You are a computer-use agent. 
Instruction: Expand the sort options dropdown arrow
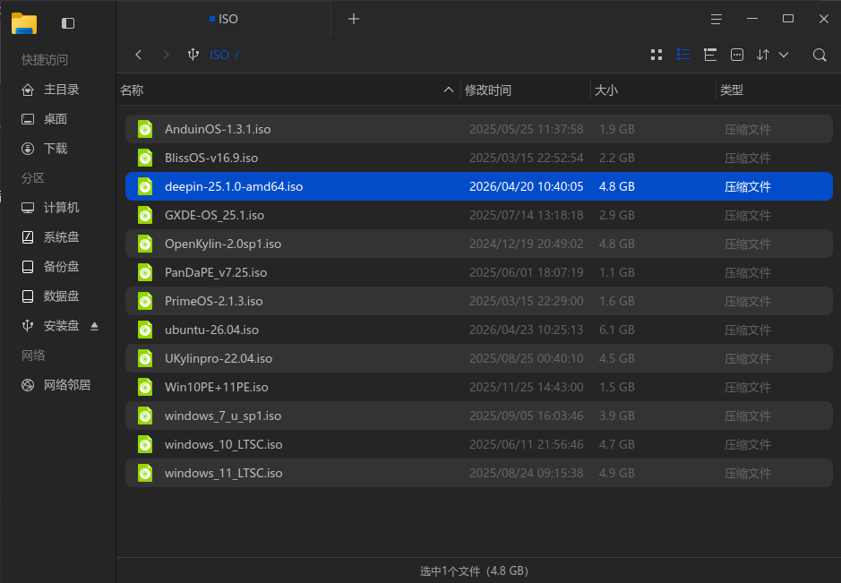(784, 55)
